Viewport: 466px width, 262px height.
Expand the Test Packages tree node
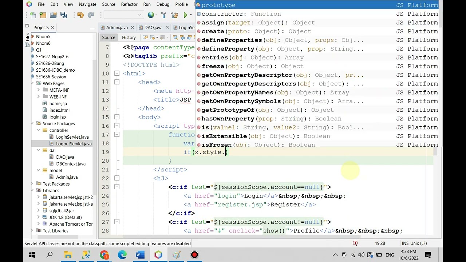[x=32, y=184]
